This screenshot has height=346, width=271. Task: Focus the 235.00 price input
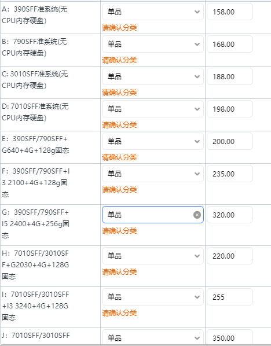230,174
